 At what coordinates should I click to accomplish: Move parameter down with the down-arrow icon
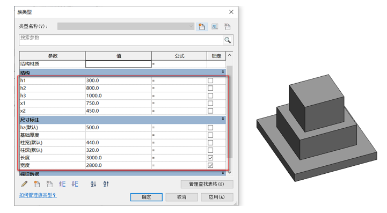pos(75,184)
